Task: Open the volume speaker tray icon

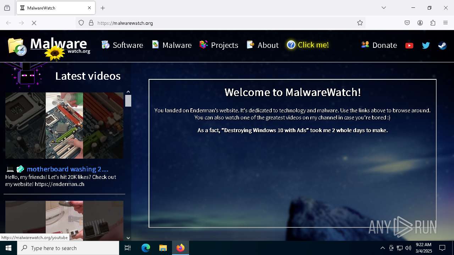Action: (408, 248)
